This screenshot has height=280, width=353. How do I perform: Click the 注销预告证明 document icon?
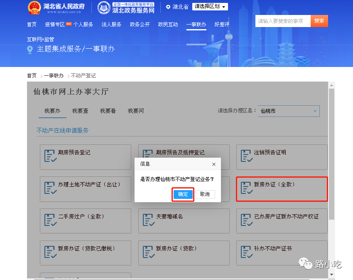pyautogui.click(x=247, y=156)
